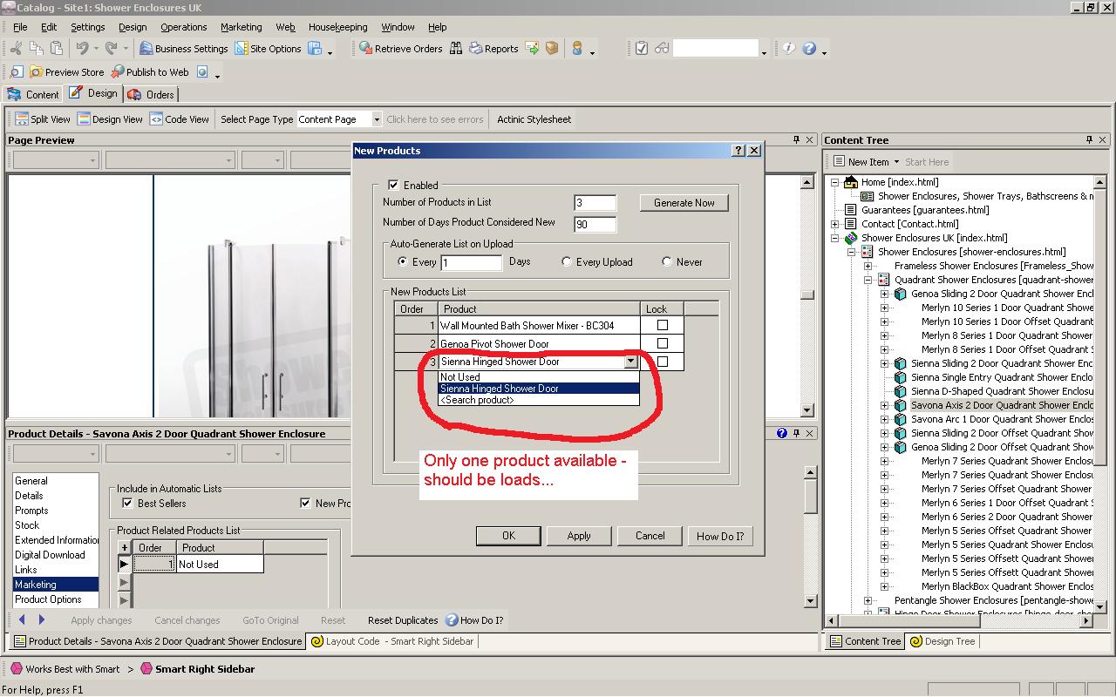Click the Retrieve Orders icon
1116x697 pixels.
(366, 49)
